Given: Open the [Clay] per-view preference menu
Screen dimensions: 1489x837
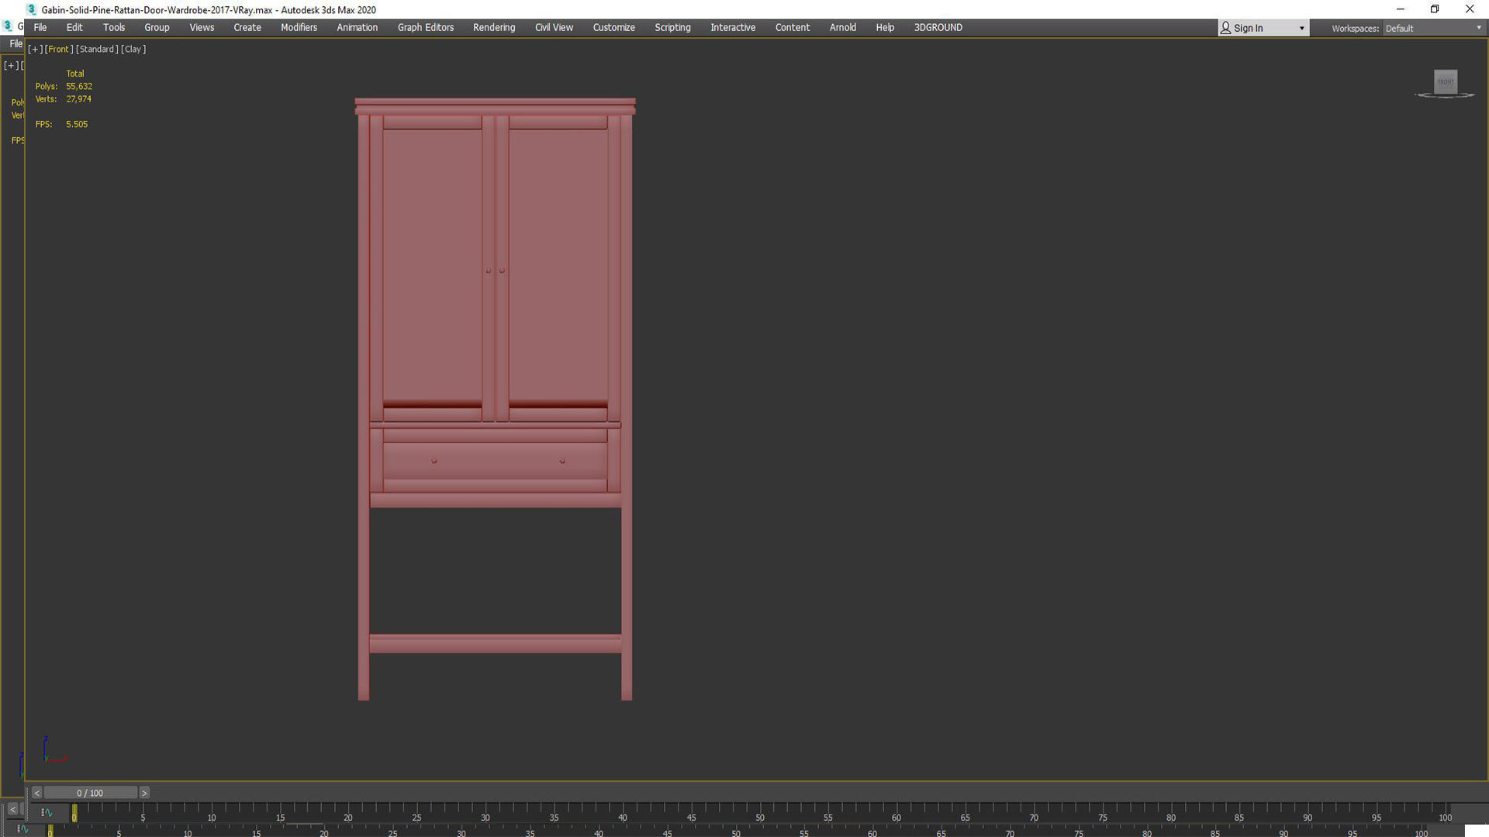Looking at the screenshot, I should (133, 49).
